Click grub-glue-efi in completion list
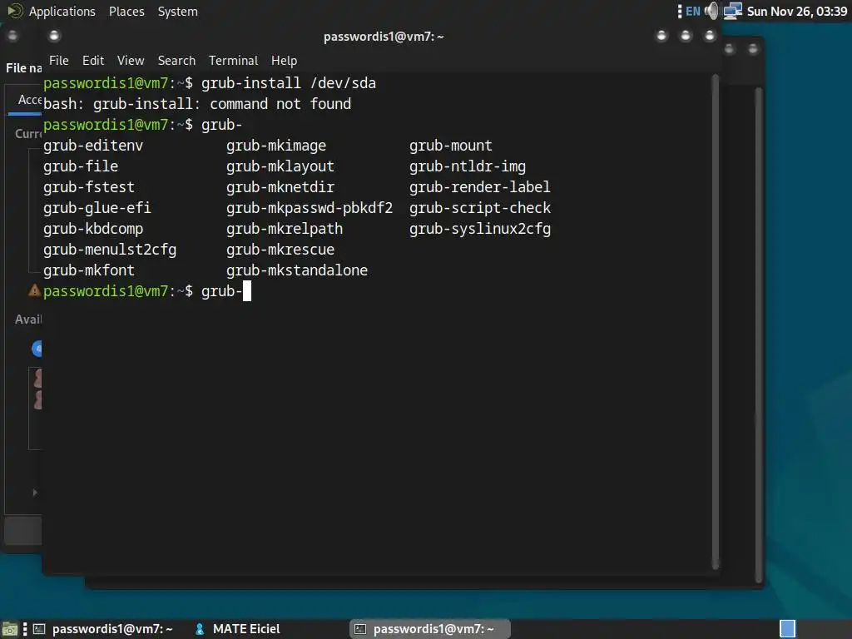 pos(97,207)
